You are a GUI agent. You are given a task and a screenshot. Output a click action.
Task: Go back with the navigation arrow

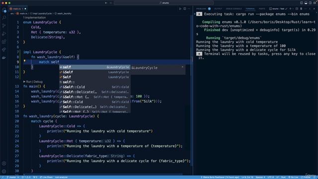pos(106,3)
